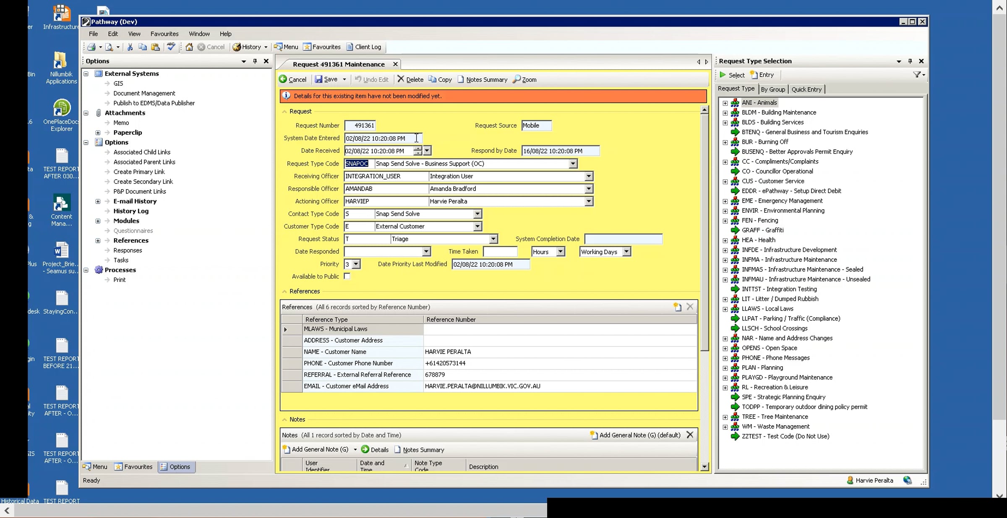1007x518 pixels.
Task: Remove reference via the References grid X icon
Action: point(690,307)
